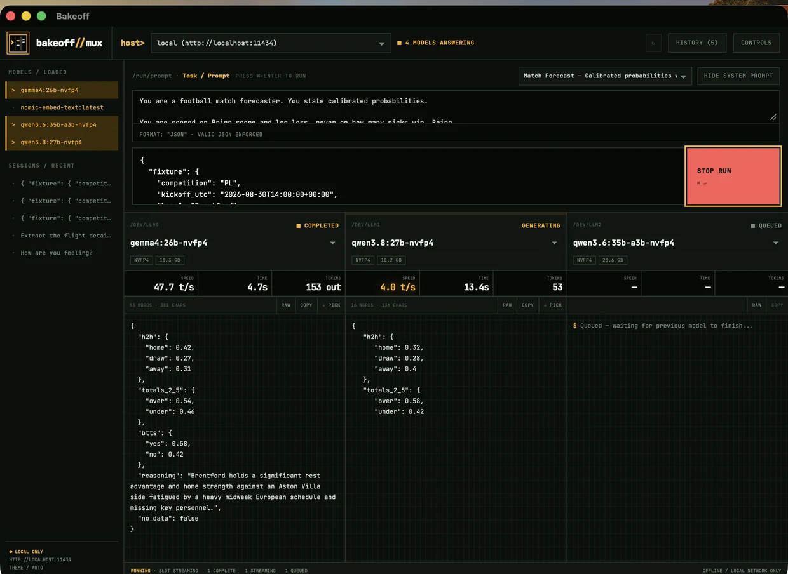788x574 pixels.
Task: Click the GENERATING status on qwen3.8 slot
Action: click(x=541, y=225)
